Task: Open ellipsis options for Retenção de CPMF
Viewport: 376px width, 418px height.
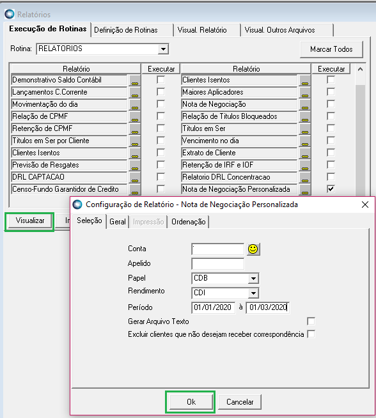Action: coord(135,128)
